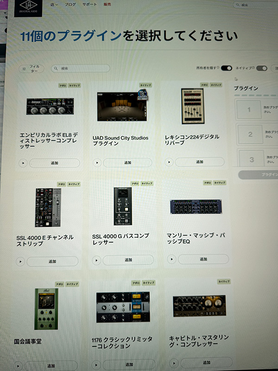Play preview for レキシコン224 reverb

coord(169,162)
